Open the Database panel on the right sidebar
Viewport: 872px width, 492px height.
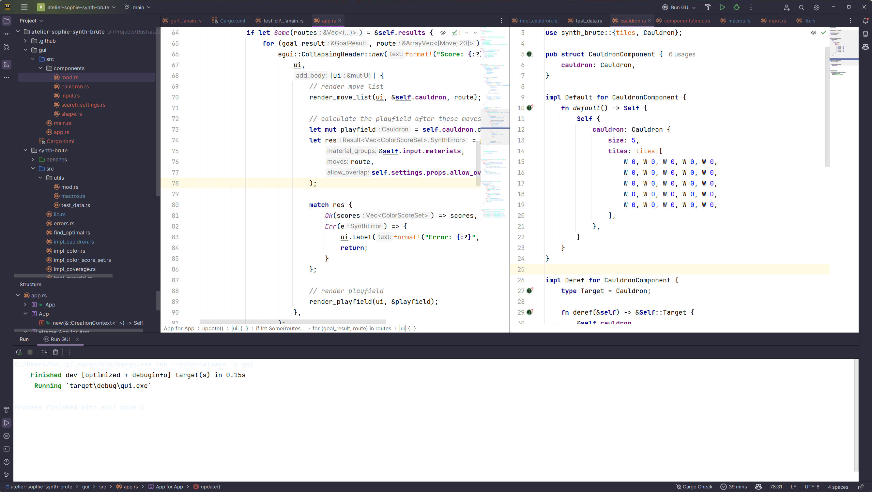click(x=865, y=34)
